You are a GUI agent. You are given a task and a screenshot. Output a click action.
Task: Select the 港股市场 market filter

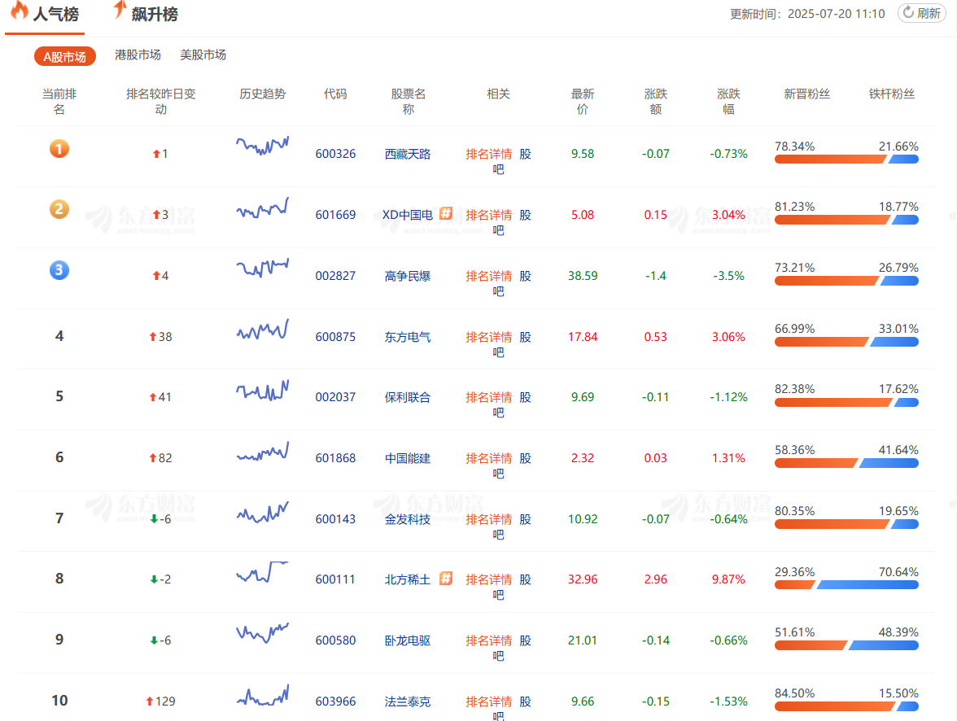[x=138, y=55]
